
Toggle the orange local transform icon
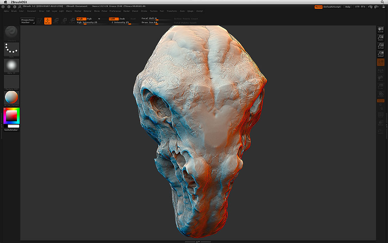coord(381,62)
